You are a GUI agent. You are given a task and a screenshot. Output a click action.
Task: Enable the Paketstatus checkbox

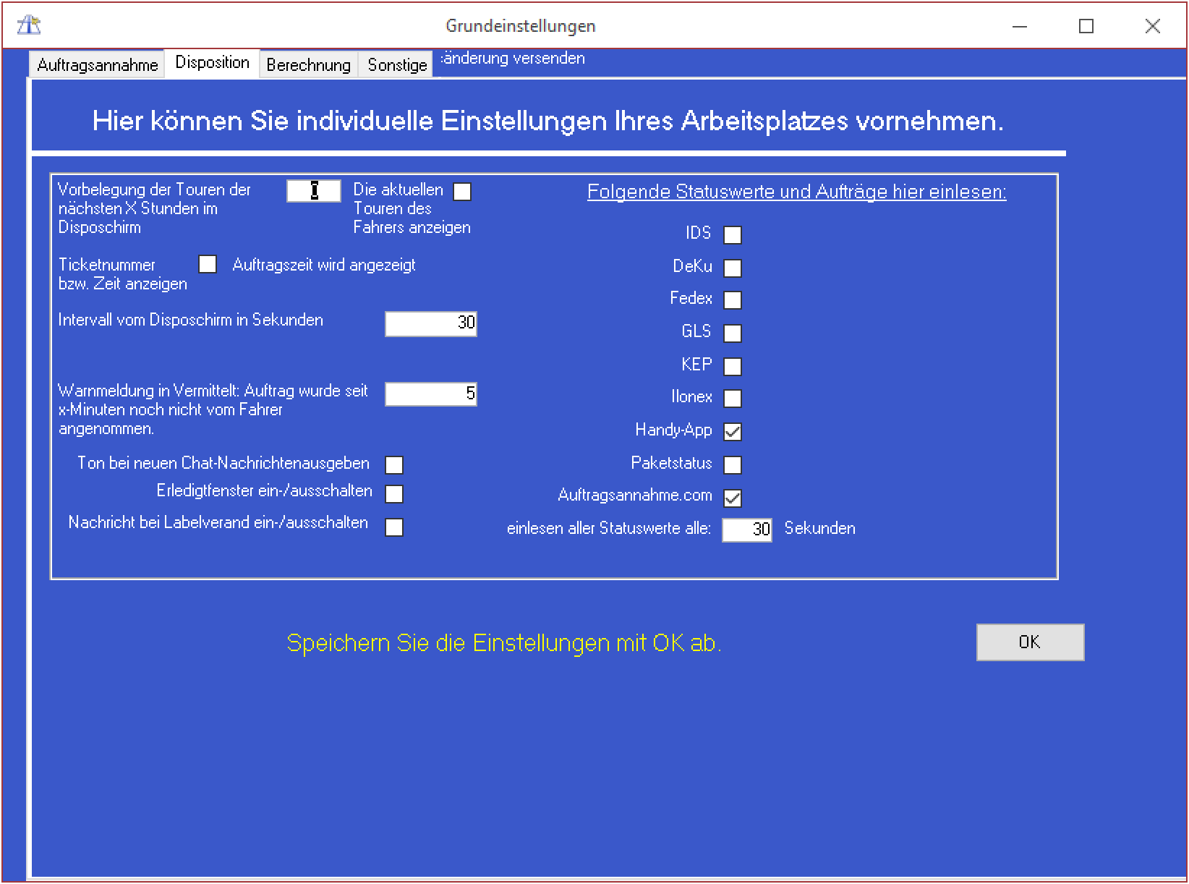(733, 464)
